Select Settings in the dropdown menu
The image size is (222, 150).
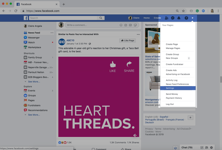(x=178, y=88)
